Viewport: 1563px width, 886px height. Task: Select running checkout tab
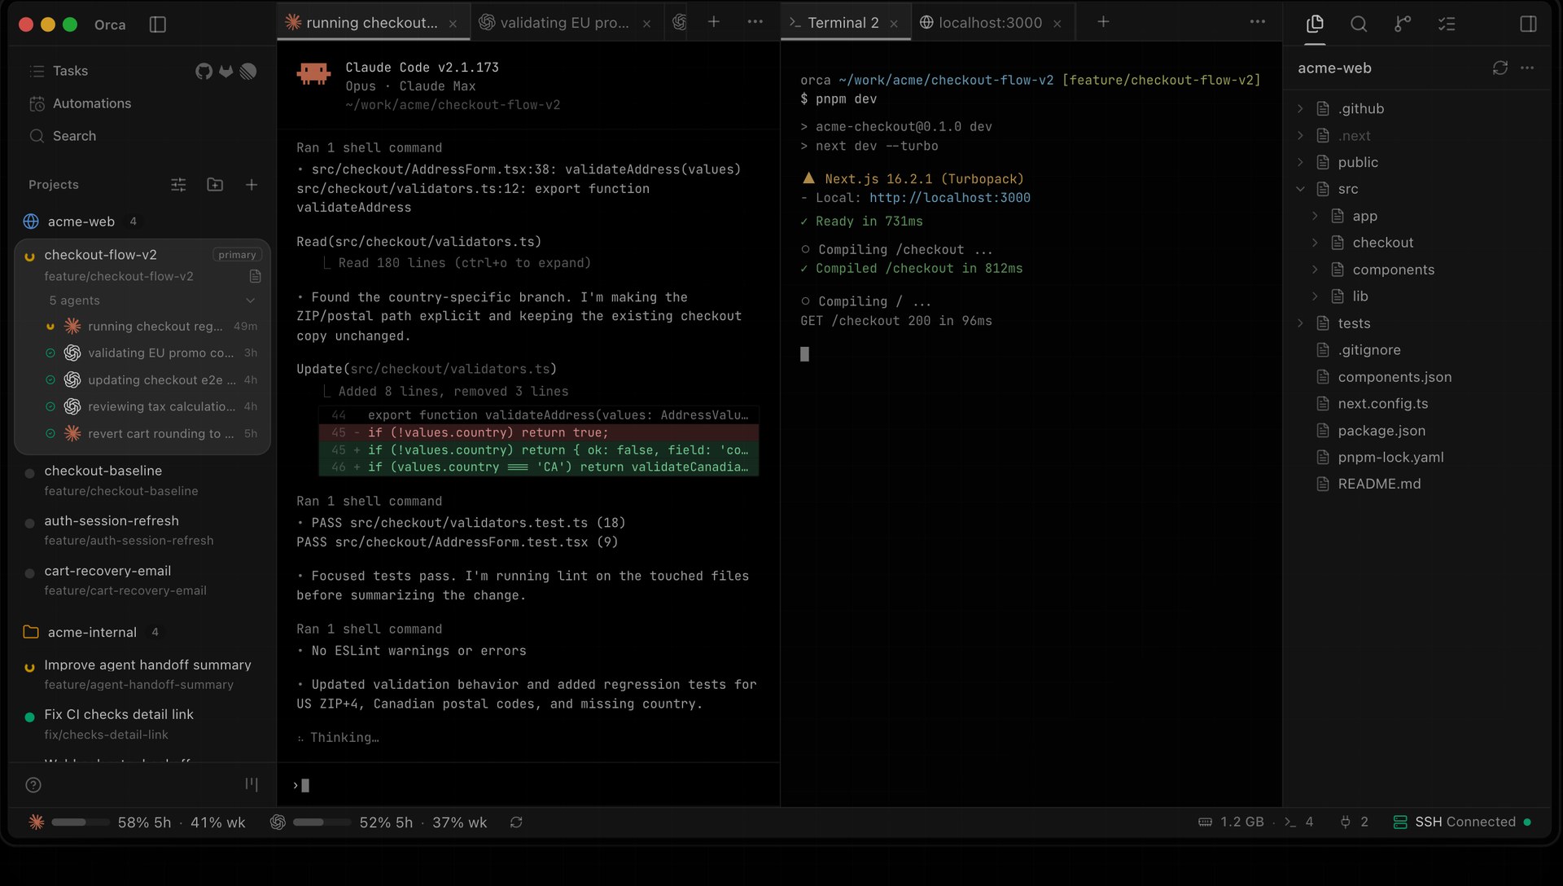tap(372, 23)
